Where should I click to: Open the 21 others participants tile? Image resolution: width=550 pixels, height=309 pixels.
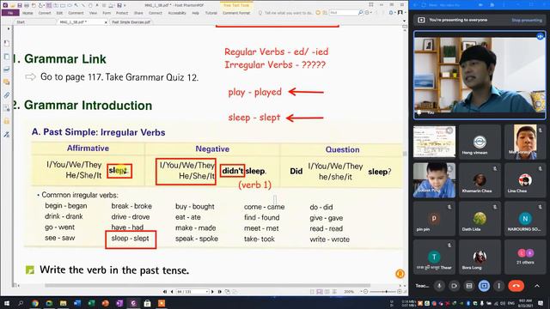point(525,256)
